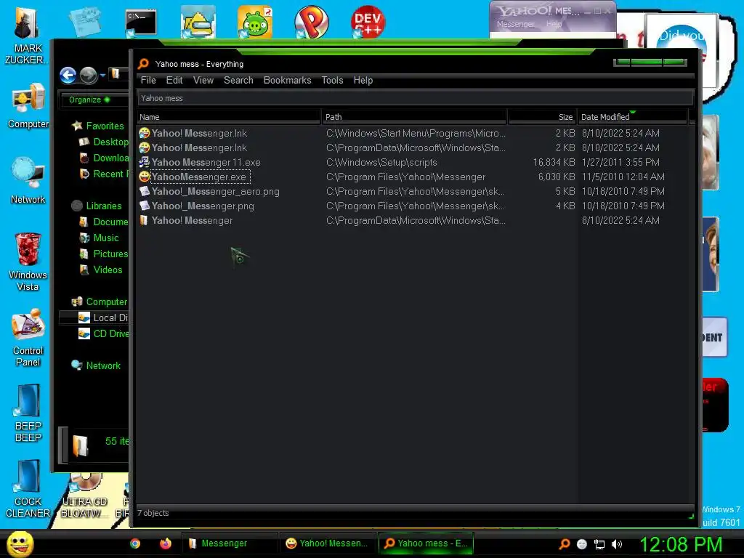Open the Search menu in Everything
744x558 pixels.
(238, 80)
